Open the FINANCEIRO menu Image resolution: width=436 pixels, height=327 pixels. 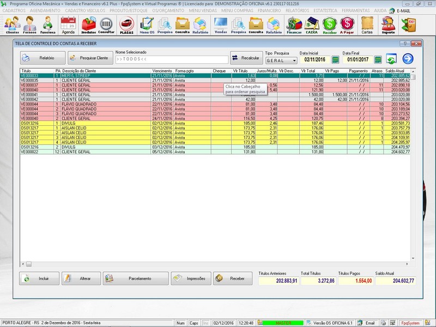pos(269,10)
